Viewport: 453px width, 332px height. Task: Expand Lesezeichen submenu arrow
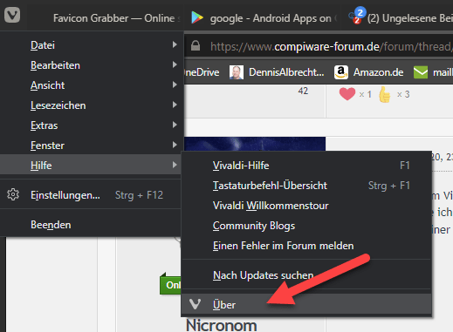[x=175, y=105]
